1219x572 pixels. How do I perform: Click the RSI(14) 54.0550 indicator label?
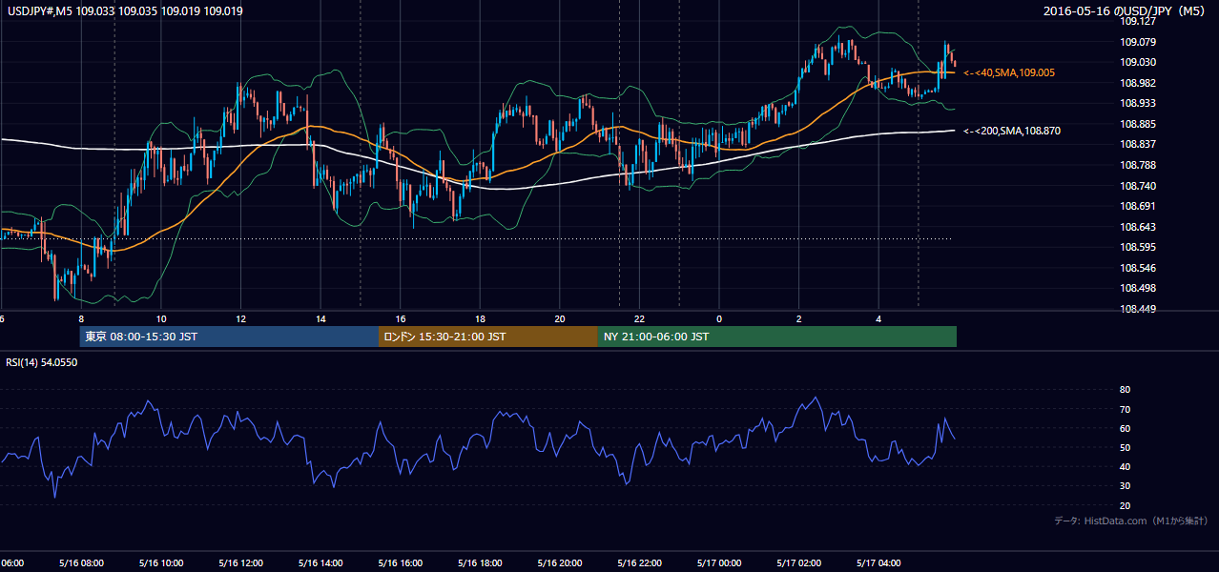[42, 362]
